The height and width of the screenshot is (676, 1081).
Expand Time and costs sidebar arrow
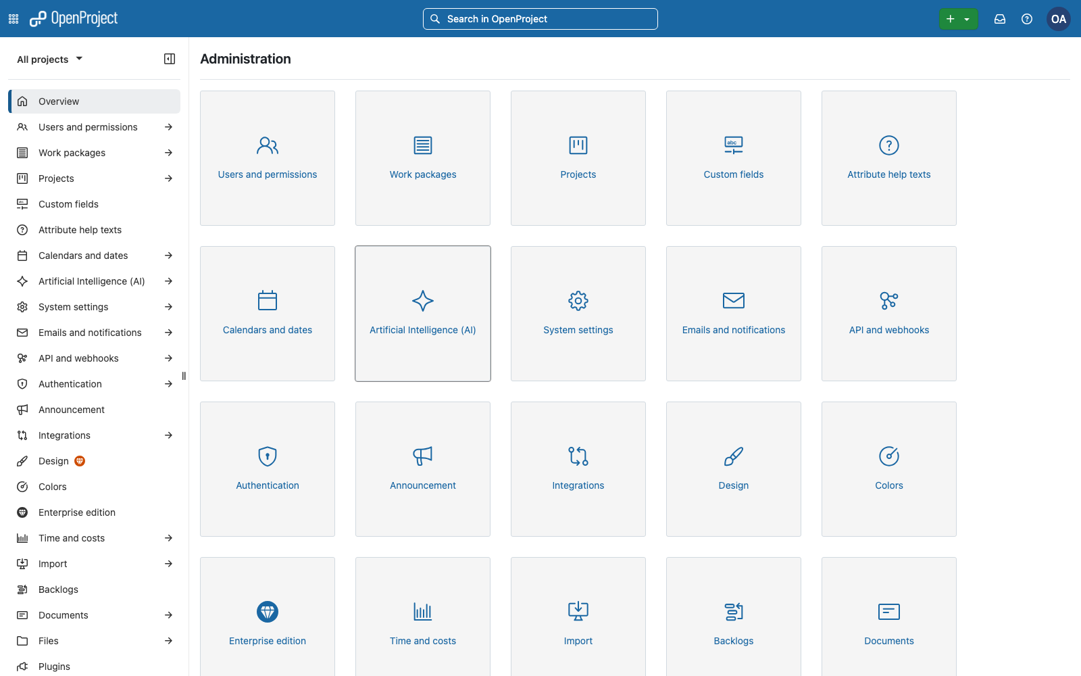[169, 538]
